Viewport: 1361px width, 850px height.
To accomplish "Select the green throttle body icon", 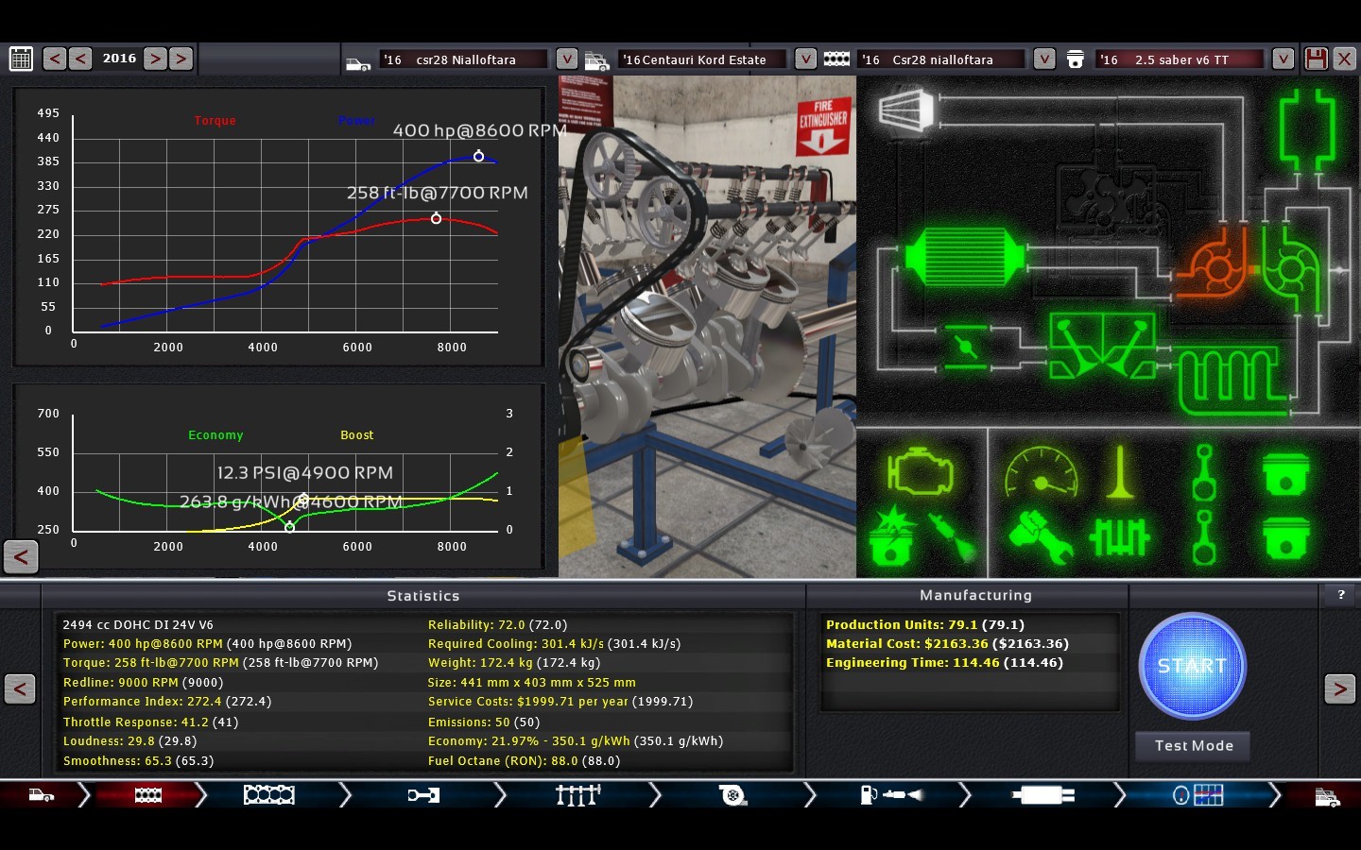I will (x=964, y=346).
